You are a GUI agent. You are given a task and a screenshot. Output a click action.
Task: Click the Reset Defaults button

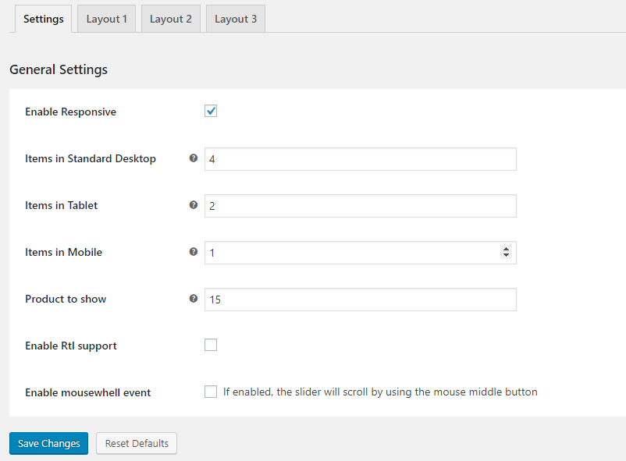click(x=137, y=443)
